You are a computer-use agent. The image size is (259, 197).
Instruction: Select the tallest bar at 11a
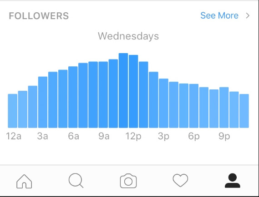tap(123, 90)
